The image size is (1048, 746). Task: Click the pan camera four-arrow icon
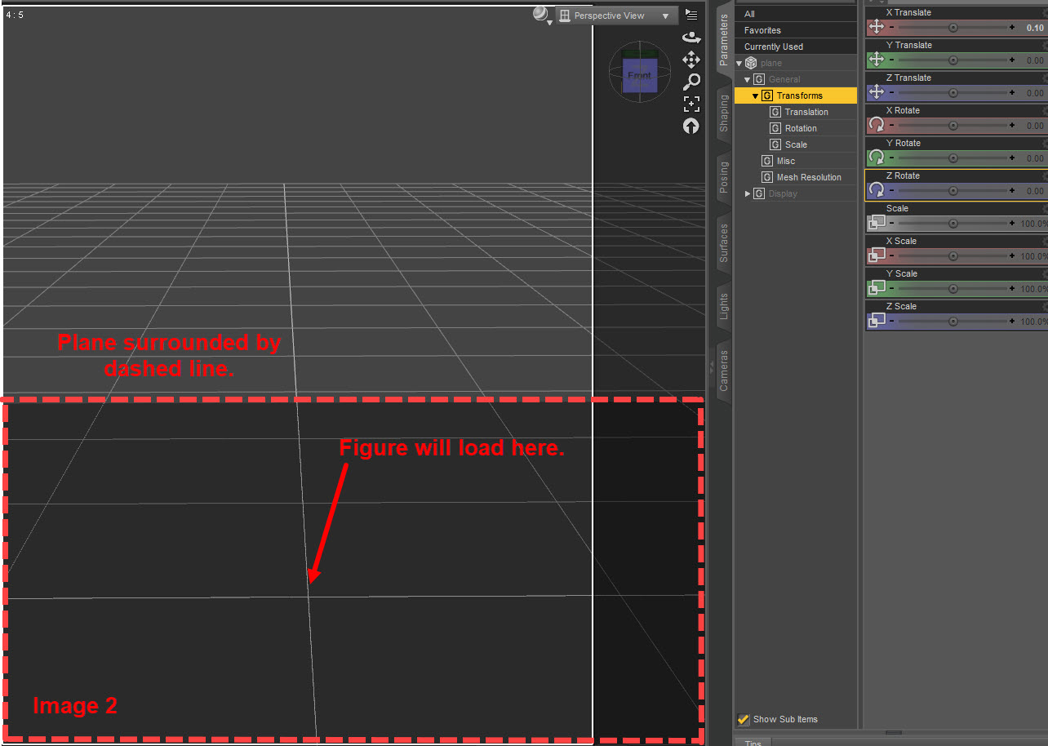(691, 60)
